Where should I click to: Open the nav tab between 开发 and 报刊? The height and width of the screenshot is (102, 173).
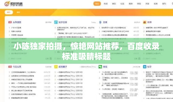(x=156, y=4)
